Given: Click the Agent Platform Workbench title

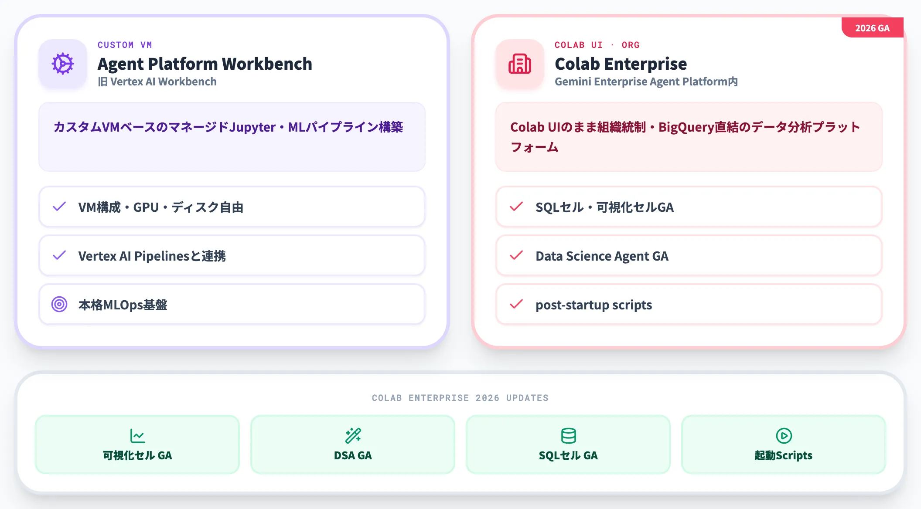Looking at the screenshot, I should (x=205, y=64).
